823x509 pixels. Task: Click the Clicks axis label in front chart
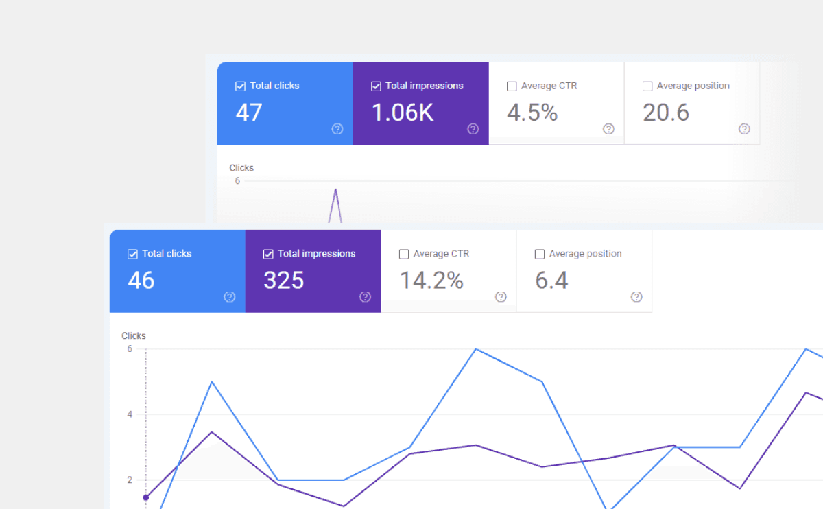pyautogui.click(x=134, y=336)
